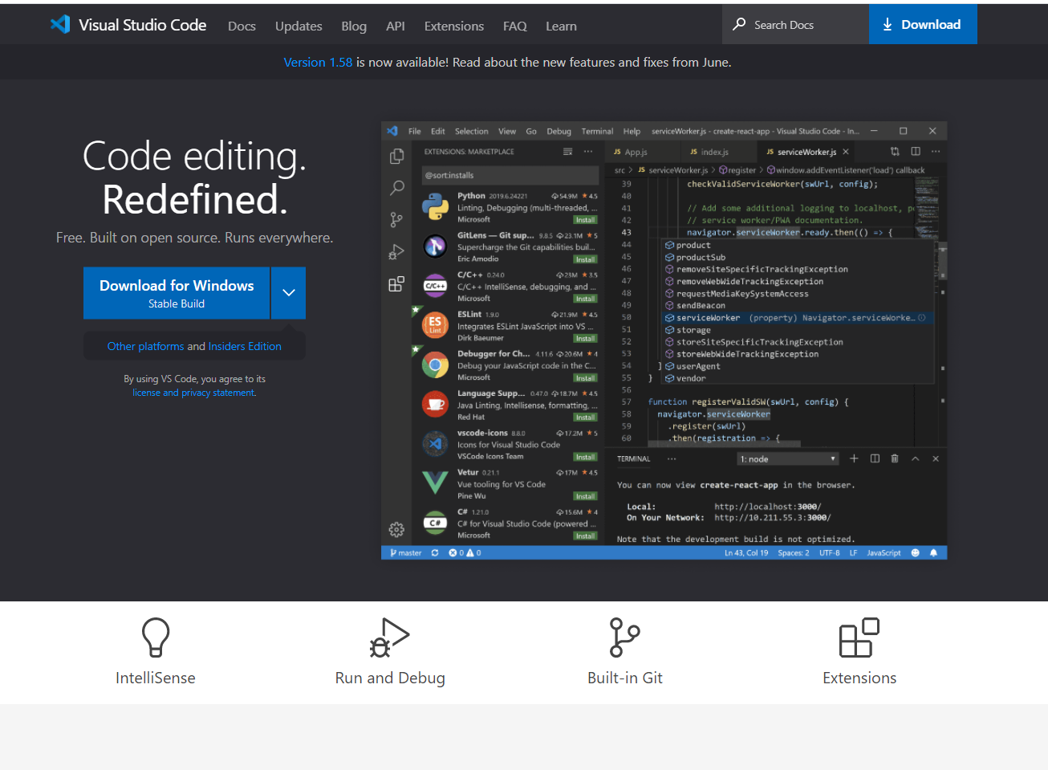This screenshot has width=1048, height=770.
Task: Open the Updates page
Action: click(299, 26)
